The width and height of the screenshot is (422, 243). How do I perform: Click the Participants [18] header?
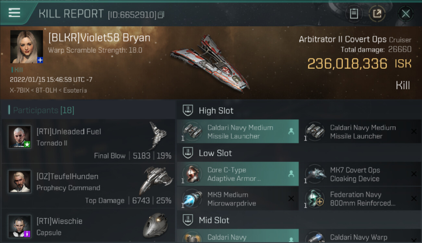pos(43,110)
